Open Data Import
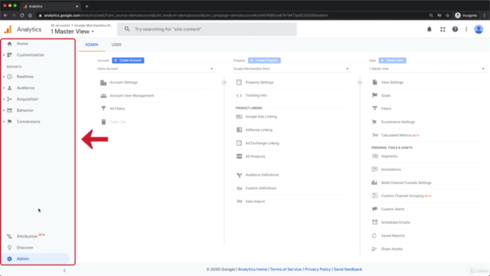 click(x=255, y=202)
